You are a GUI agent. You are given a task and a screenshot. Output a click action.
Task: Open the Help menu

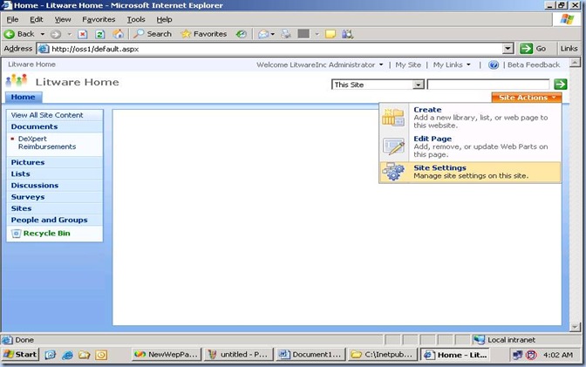point(164,19)
